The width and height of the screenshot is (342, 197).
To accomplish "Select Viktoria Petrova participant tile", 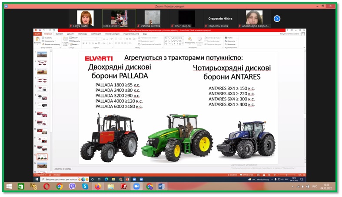I will (x=153, y=19).
